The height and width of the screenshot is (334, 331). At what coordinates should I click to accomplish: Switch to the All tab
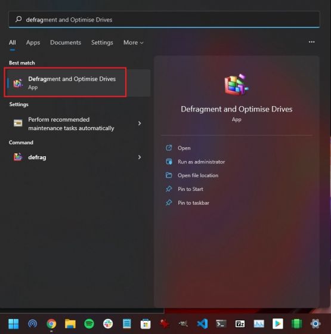(x=13, y=42)
